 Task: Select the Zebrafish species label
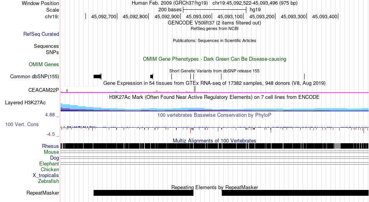click(49, 181)
